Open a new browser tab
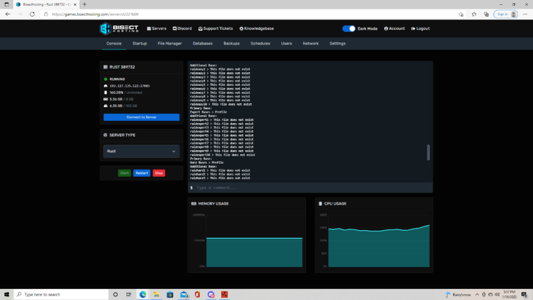533x300 pixels. click(84, 4)
